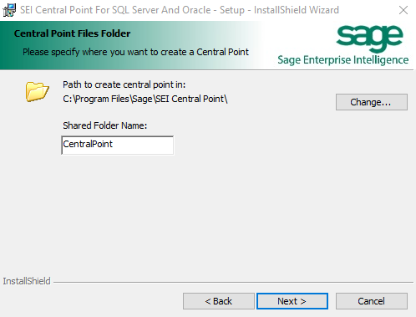Click the separator line beside InstallShield
Screen dimensions: 416x317
coord(233,282)
